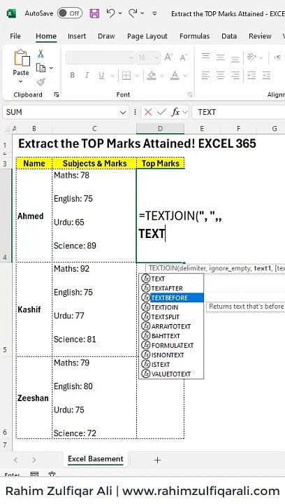Viewport: 285px width, 504px height.
Task: Open the Clipboard dialog launcher
Action: pyautogui.click(x=56, y=94)
